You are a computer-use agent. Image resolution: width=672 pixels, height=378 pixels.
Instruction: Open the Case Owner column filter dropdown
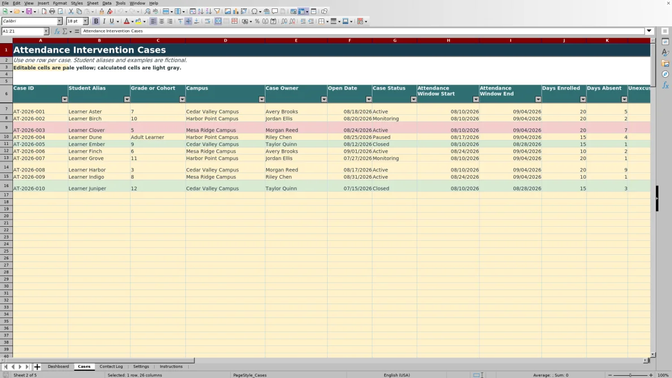324,99
